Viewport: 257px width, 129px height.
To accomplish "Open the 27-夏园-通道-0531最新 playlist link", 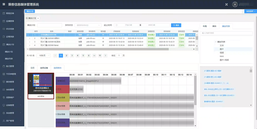I will pyautogui.click(x=213, y=71).
